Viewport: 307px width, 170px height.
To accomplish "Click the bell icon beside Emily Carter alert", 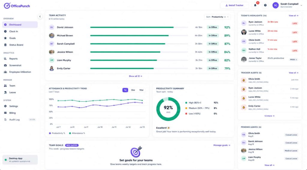I will click(243, 107).
